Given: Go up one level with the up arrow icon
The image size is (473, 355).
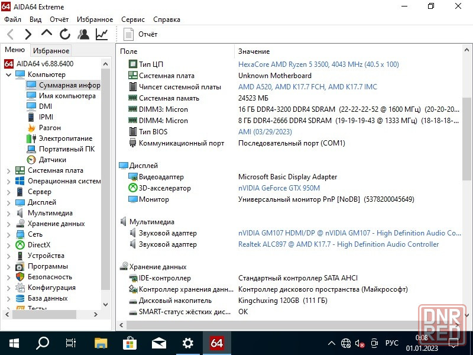Looking at the screenshot, I should (x=47, y=33).
